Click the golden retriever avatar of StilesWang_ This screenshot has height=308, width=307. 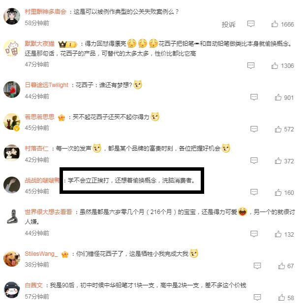click(12, 258)
